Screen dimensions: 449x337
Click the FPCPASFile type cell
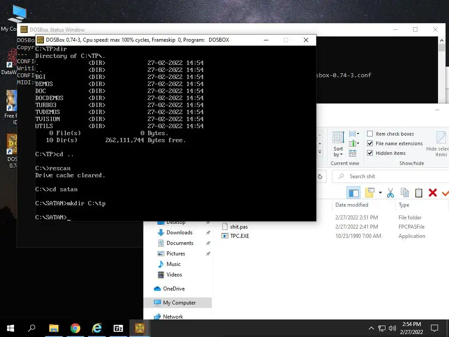pyautogui.click(x=411, y=227)
